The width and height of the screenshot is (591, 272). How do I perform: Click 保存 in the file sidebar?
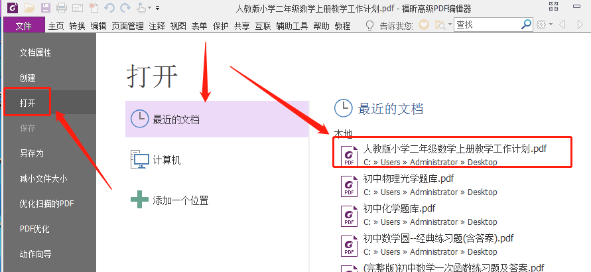click(x=49, y=129)
